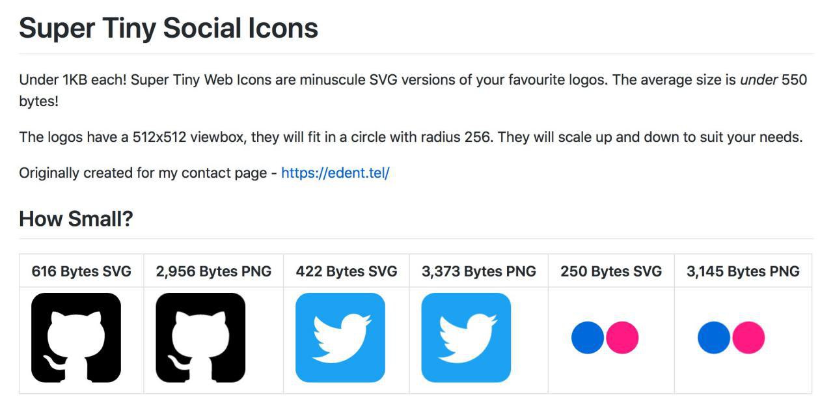
Task: Click the pink dot of the Flickr SVG icon
Action: click(x=622, y=338)
